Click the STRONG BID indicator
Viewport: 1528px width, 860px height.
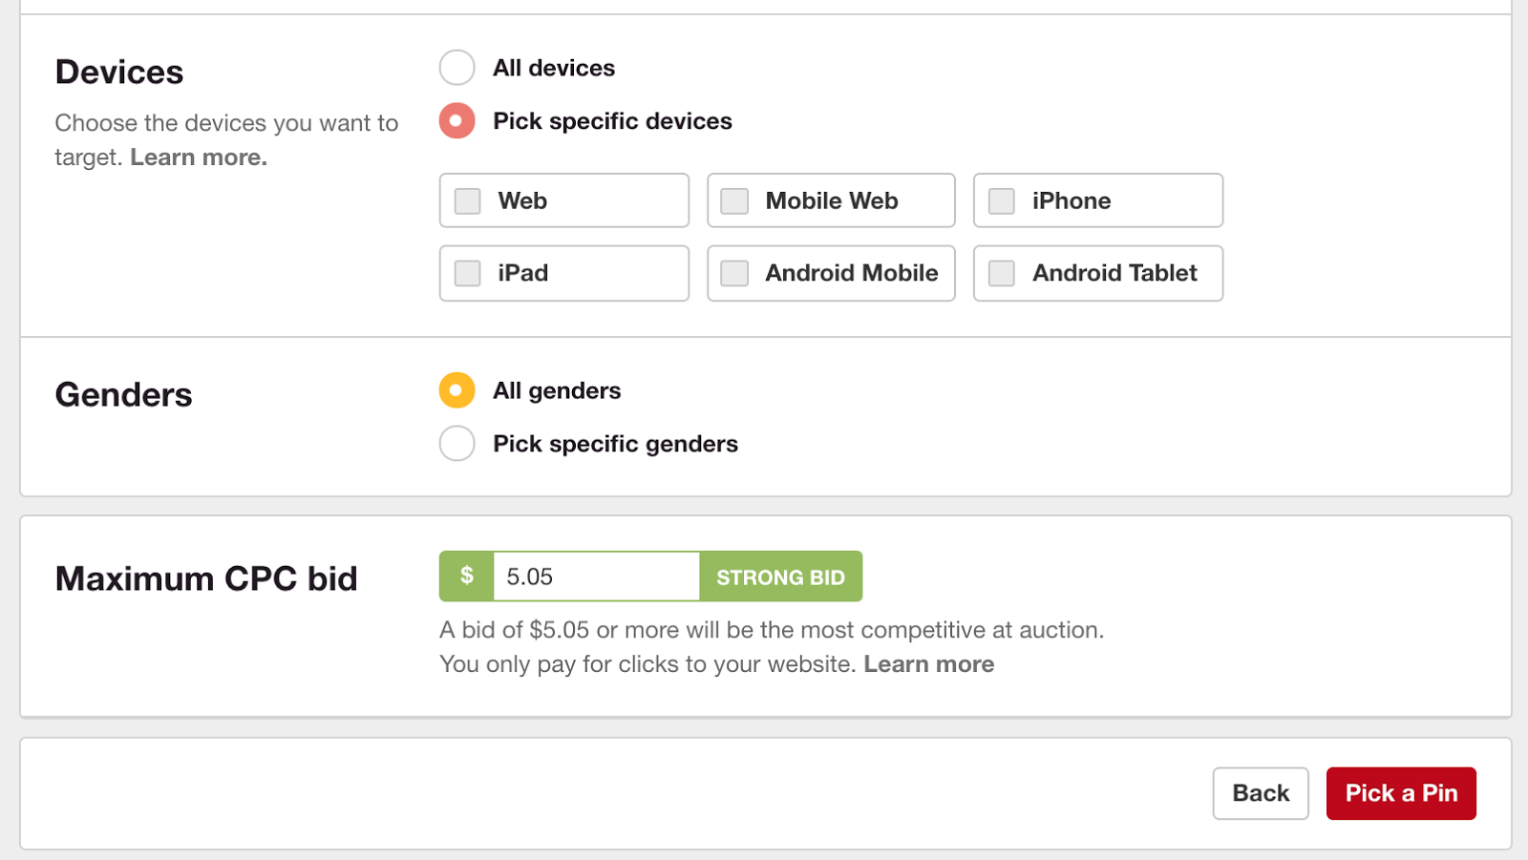click(x=780, y=577)
